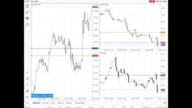192x108 pixels.
Task: Sort by the Ордер column header
Action: 27,107
